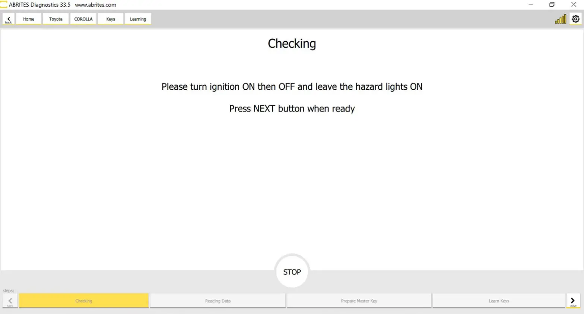
Task: Go to the Learn Keys step
Action: [x=499, y=301]
